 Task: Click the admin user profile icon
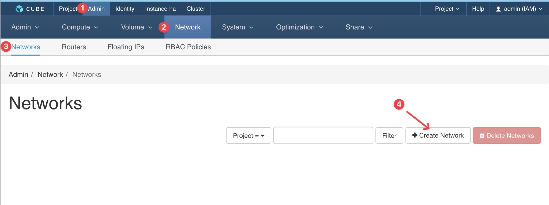498,9
